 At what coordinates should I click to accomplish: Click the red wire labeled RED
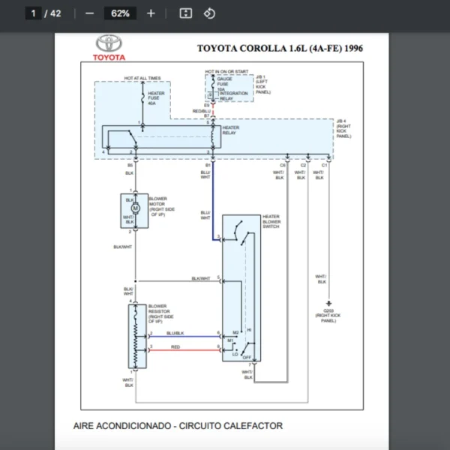pos(175,348)
